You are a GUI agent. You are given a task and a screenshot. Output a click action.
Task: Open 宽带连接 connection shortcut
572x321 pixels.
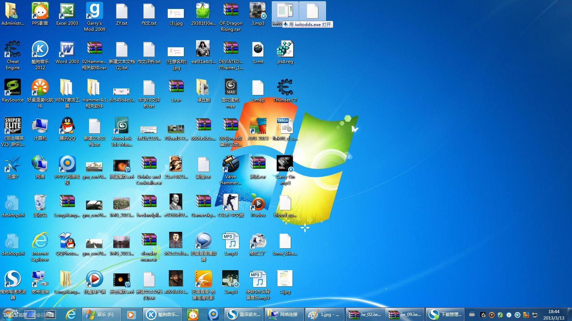tap(40, 282)
